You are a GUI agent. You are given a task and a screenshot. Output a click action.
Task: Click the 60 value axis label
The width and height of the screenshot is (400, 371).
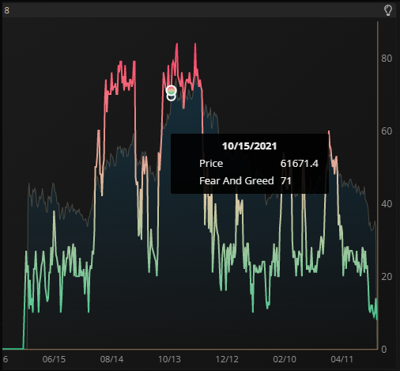[387, 131]
